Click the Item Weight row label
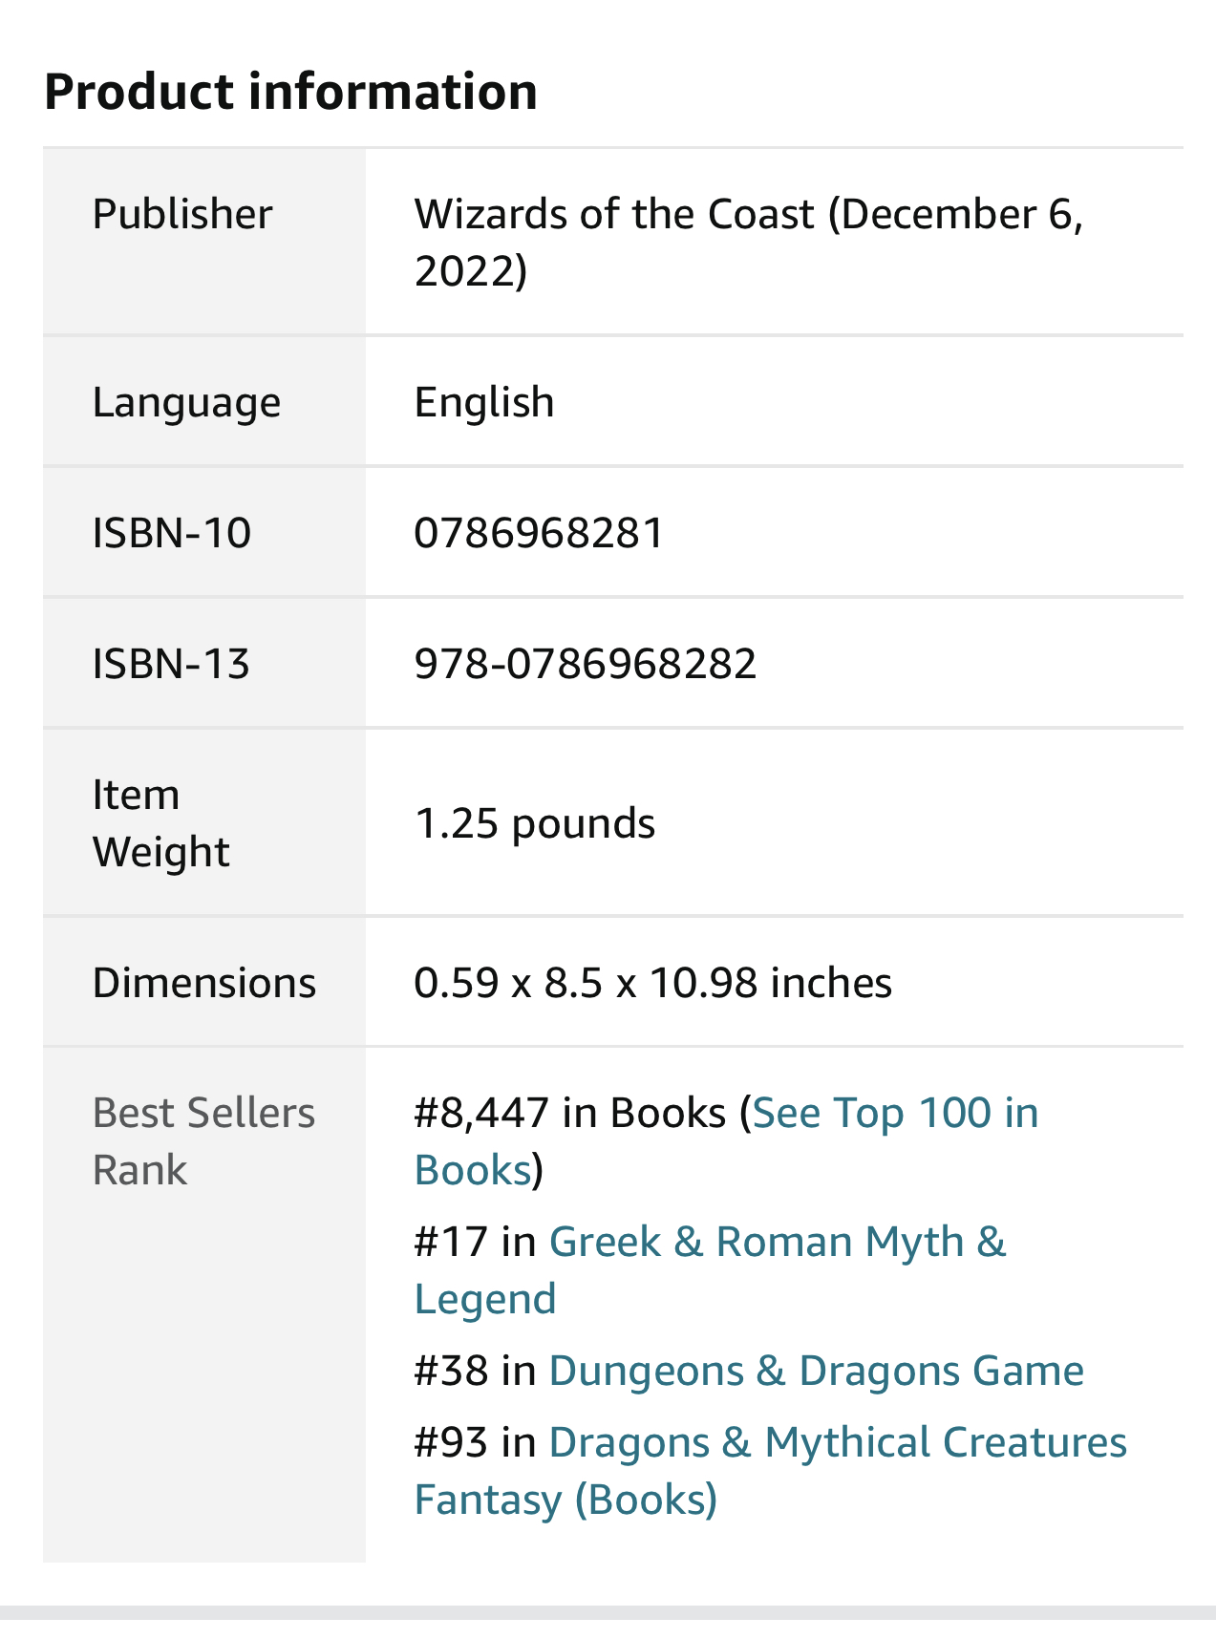 click(160, 823)
